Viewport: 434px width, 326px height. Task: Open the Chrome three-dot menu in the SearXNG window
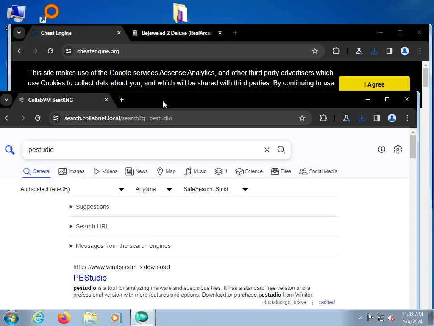pos(407,118)
